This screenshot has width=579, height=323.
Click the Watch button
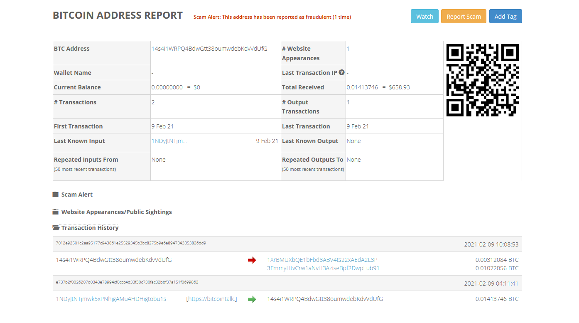coord(424,16)
